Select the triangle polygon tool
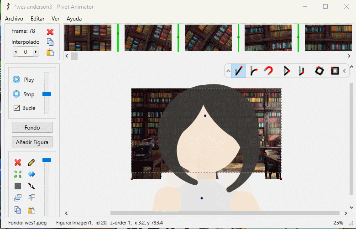356x229 pixels. (287, 71)
